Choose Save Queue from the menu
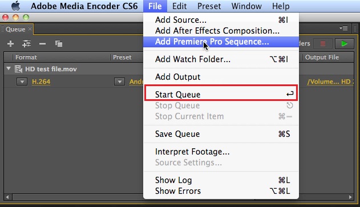 pos(221,134)
